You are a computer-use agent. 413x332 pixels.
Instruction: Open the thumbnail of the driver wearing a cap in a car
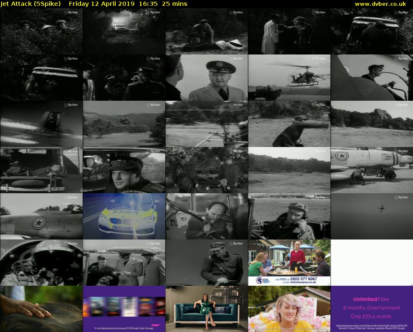pos(124,170)
